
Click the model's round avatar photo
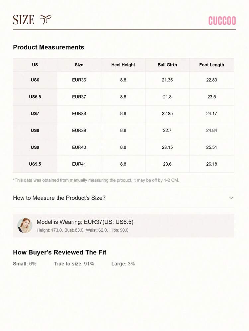click(25, 225)
